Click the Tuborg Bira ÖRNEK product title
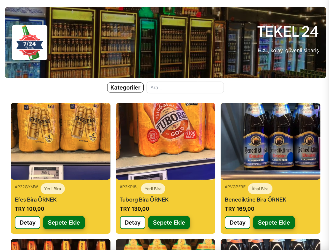 click(x=144, y=199)
